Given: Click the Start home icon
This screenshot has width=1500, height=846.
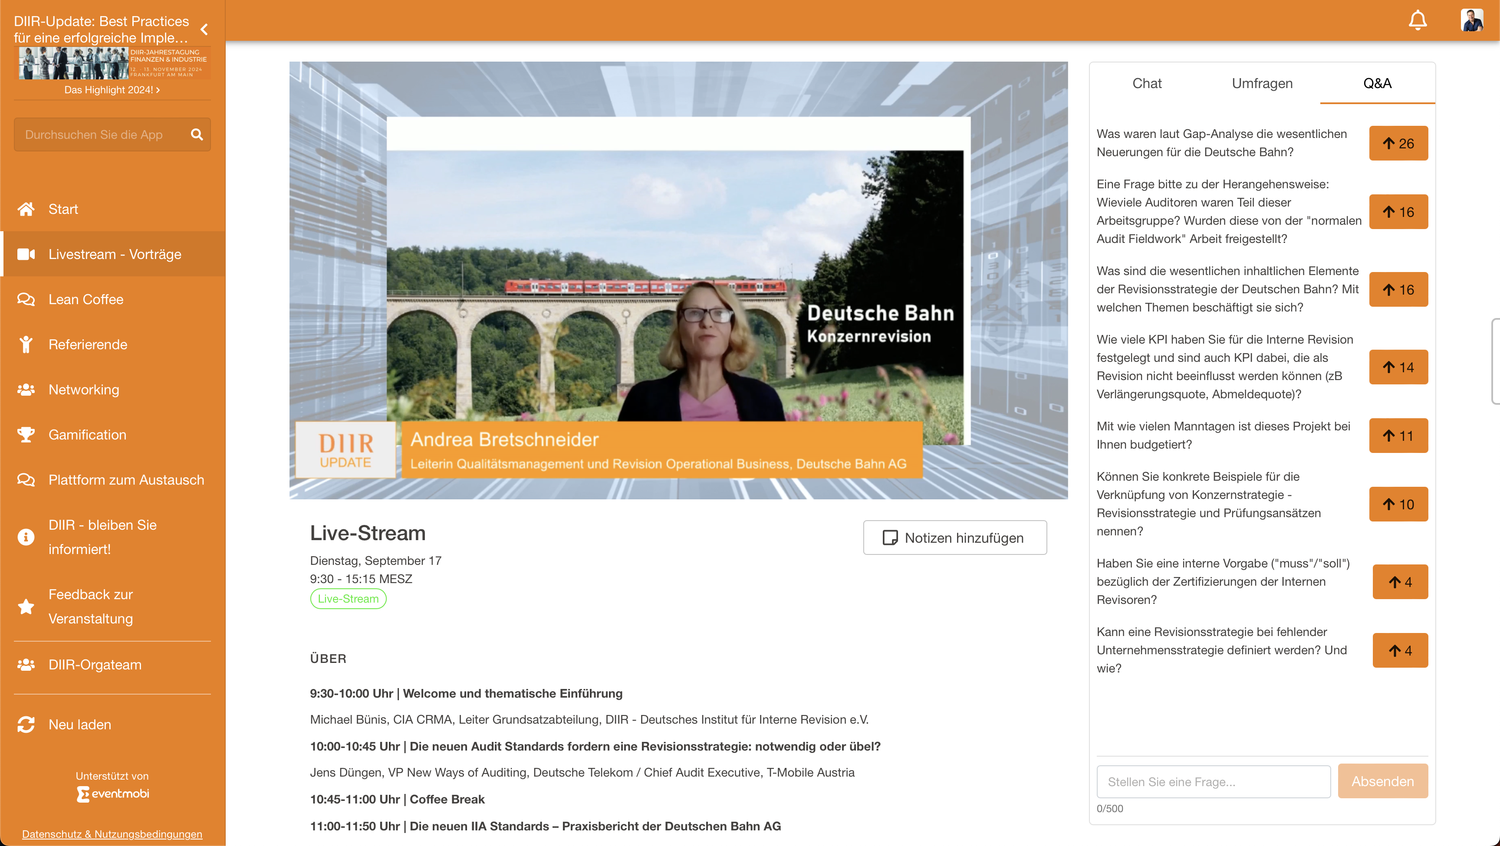Looking at the screenshot, I should tap(26, 209).
